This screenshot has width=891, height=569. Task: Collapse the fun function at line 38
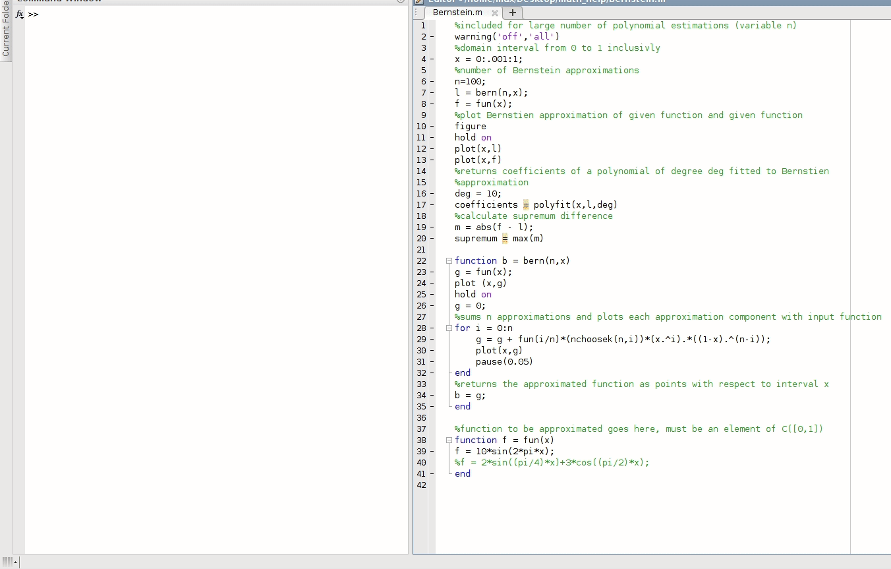coord(449,440)
